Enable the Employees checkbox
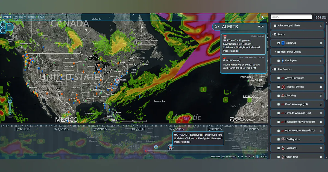The image size is (328, 172). pyautogui.click(x=279, y=60)
